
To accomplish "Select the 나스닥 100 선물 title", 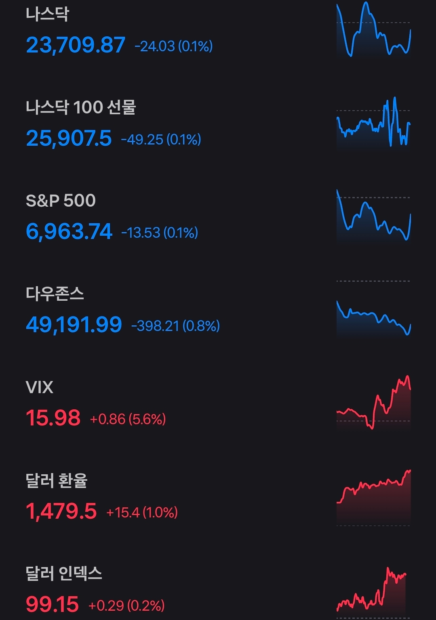I will coord(81,107).
